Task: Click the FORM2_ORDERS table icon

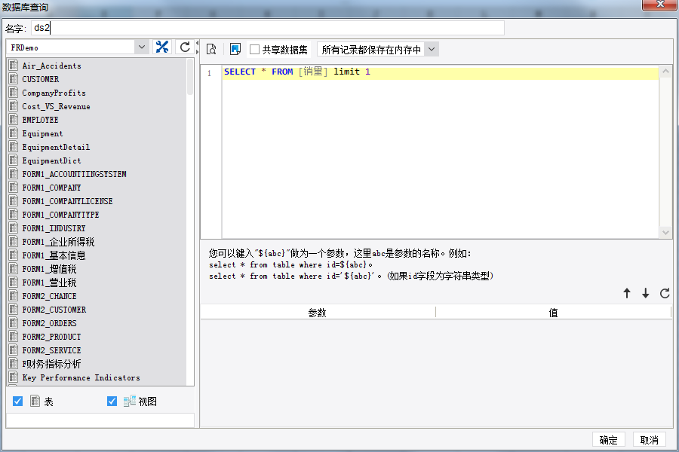Action: click(x=14, y=322)
